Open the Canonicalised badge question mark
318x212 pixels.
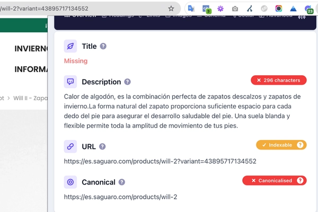pyautogui.click(x=300, y=180)
